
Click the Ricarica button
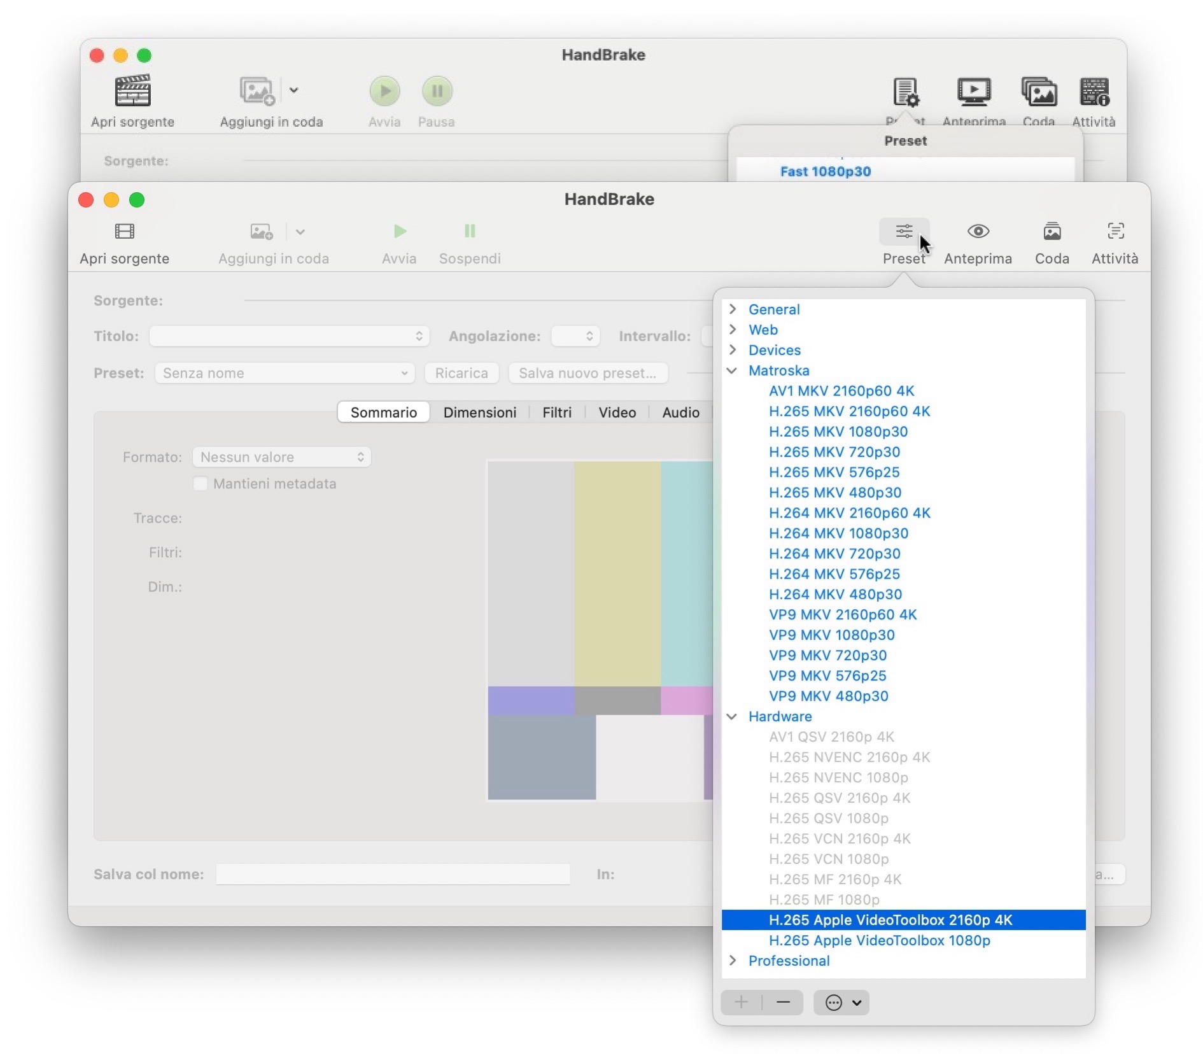coord(461,373)
